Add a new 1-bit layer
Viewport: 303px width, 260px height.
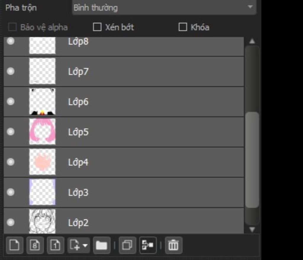tap(55, 245)
